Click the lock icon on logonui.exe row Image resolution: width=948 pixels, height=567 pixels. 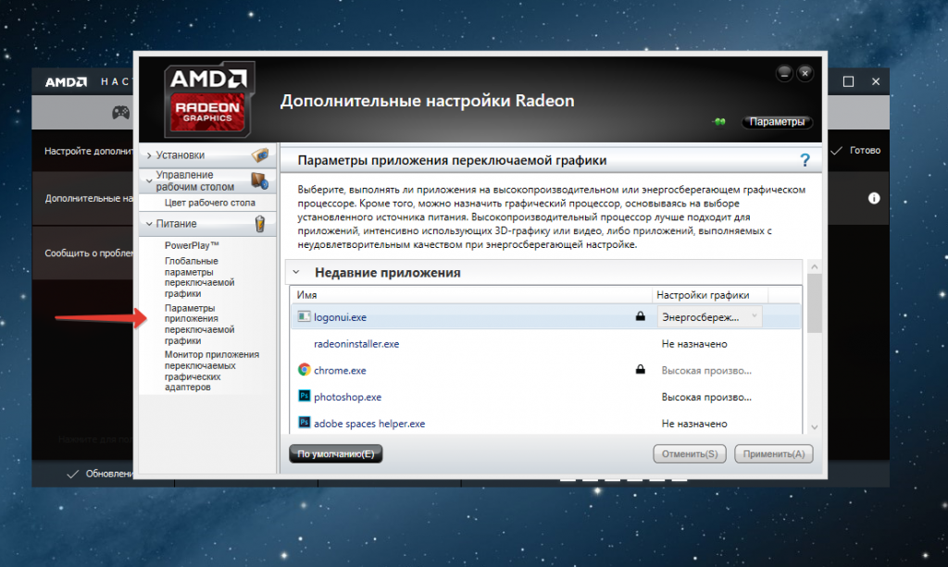coord(639,317)
